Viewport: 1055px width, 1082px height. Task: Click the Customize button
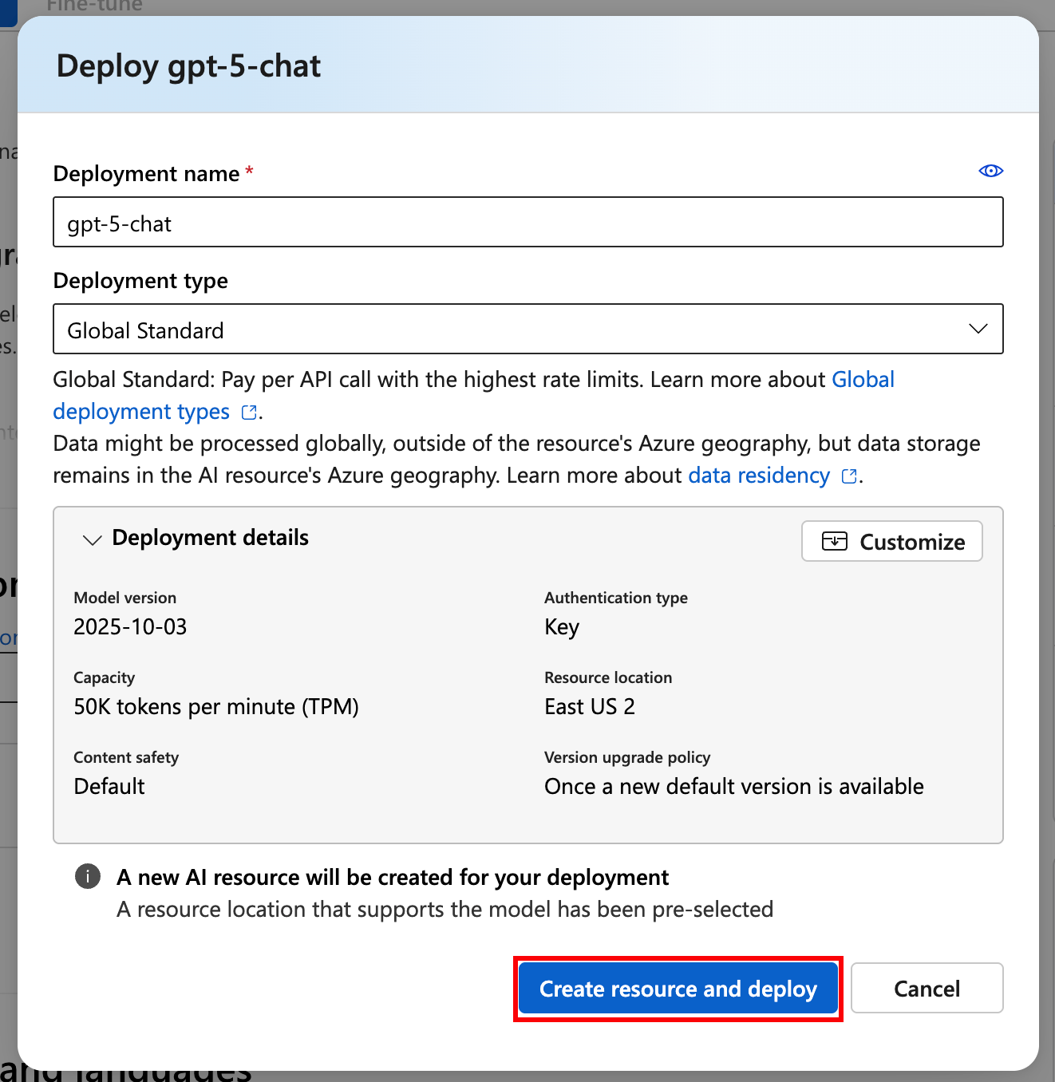pos(891,541)
